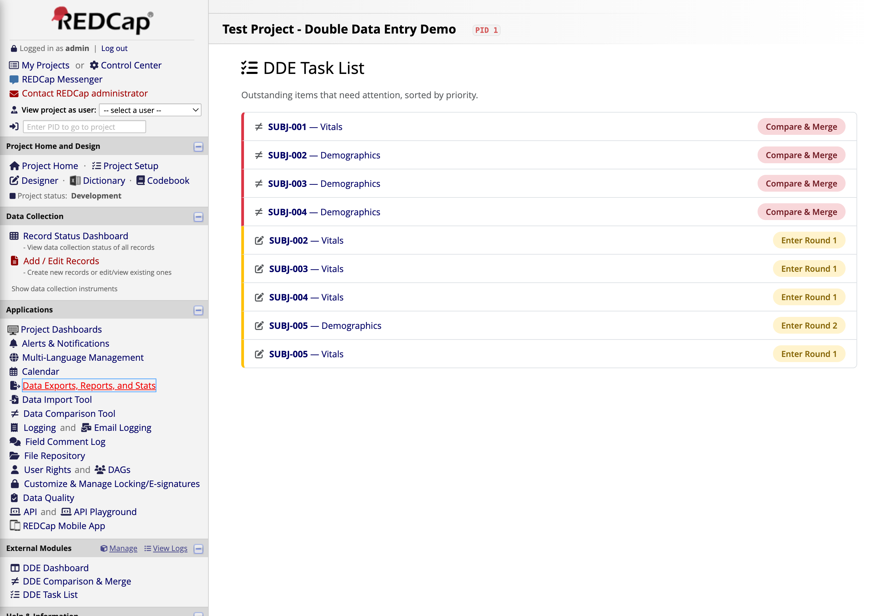
Task: Collapse the Applications section
Action: [198, 310]
